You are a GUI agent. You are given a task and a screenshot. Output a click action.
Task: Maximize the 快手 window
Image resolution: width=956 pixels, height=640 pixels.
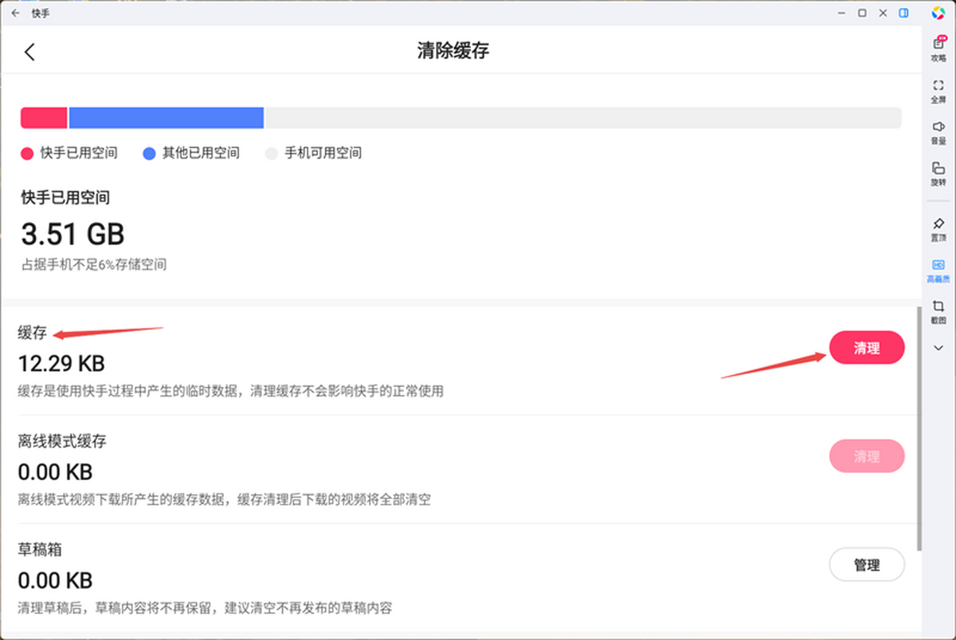[863, 13]
